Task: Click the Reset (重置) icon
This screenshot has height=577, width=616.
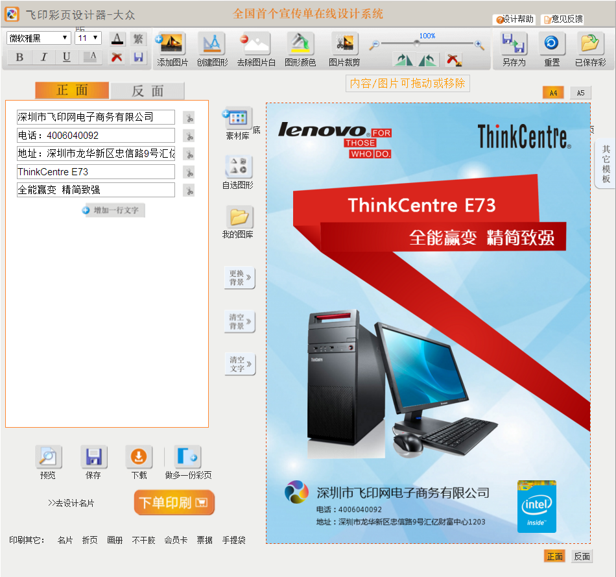Action: click(552, 44)
